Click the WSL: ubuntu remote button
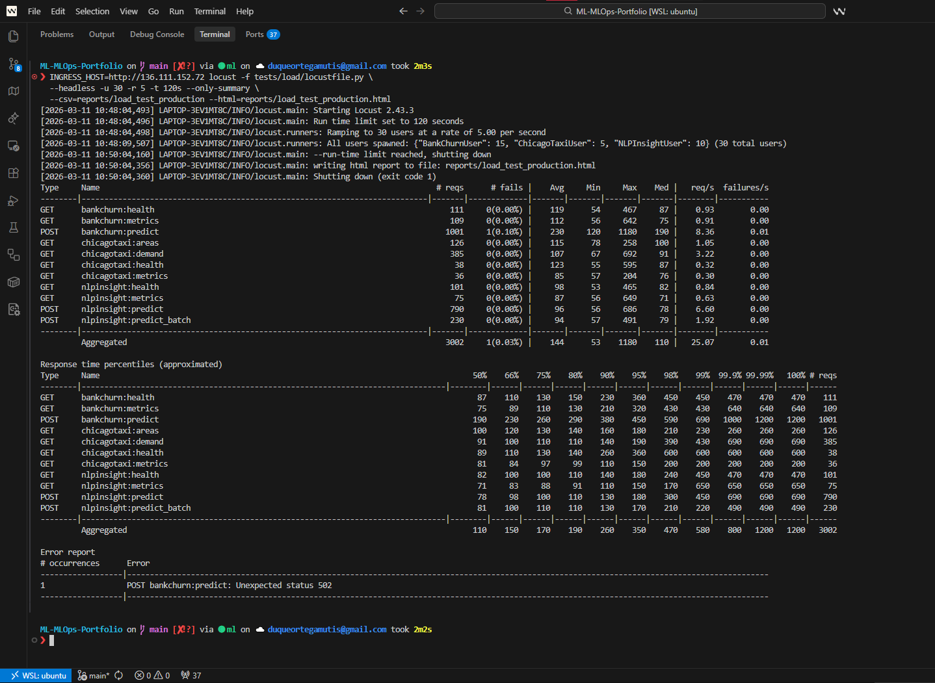935x683 pixels. click(x=36, y=676)
